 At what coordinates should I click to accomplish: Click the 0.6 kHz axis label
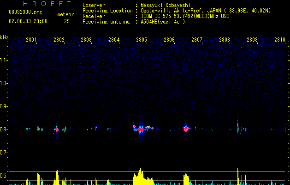point(4,176)
